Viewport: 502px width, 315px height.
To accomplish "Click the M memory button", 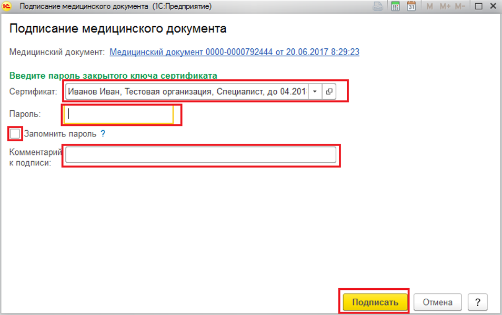I will click(429, 6).
